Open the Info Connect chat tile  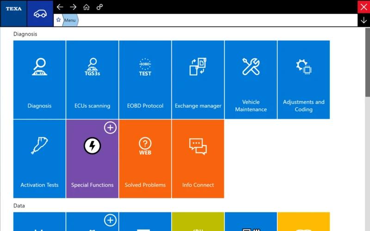(x=198, y=159)
